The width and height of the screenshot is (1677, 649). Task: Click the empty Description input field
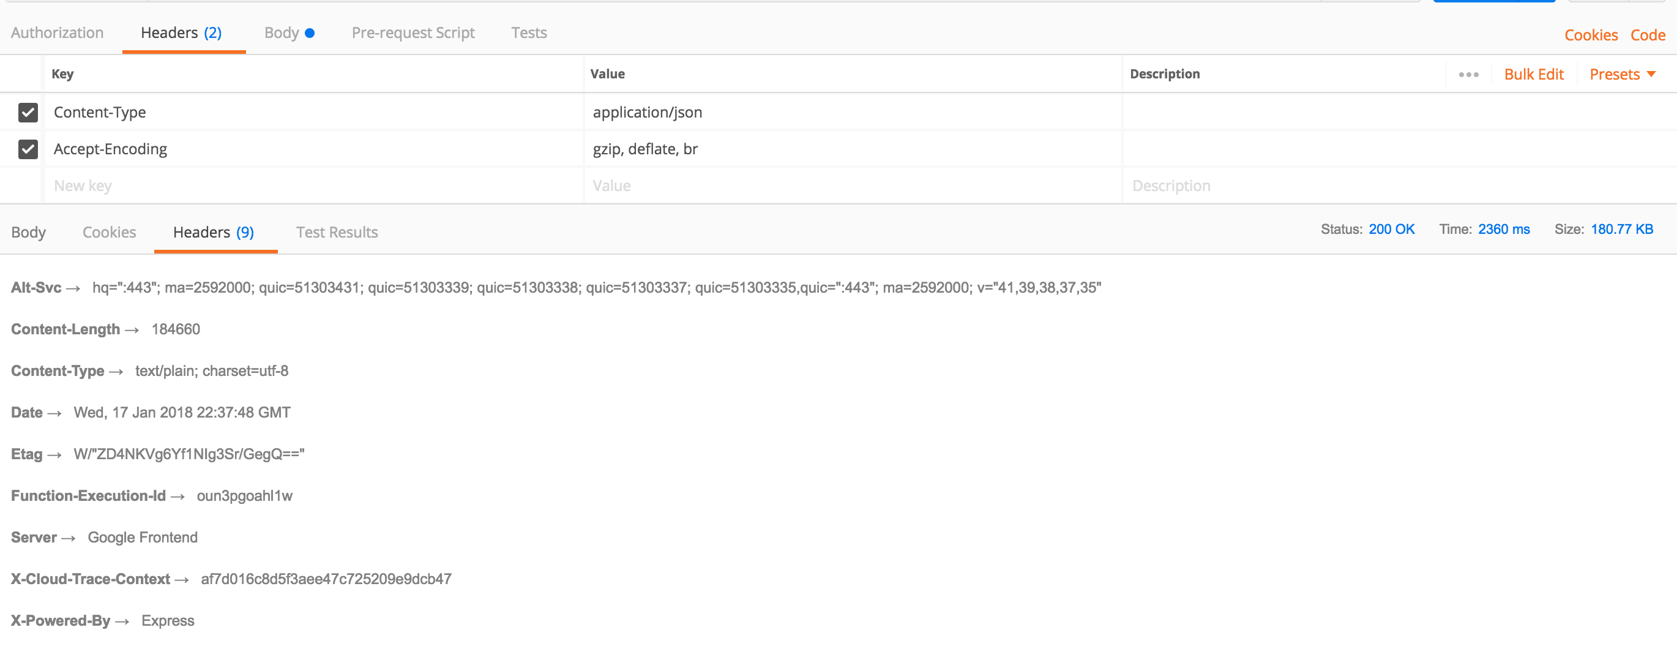click(x=1400, y=186)
